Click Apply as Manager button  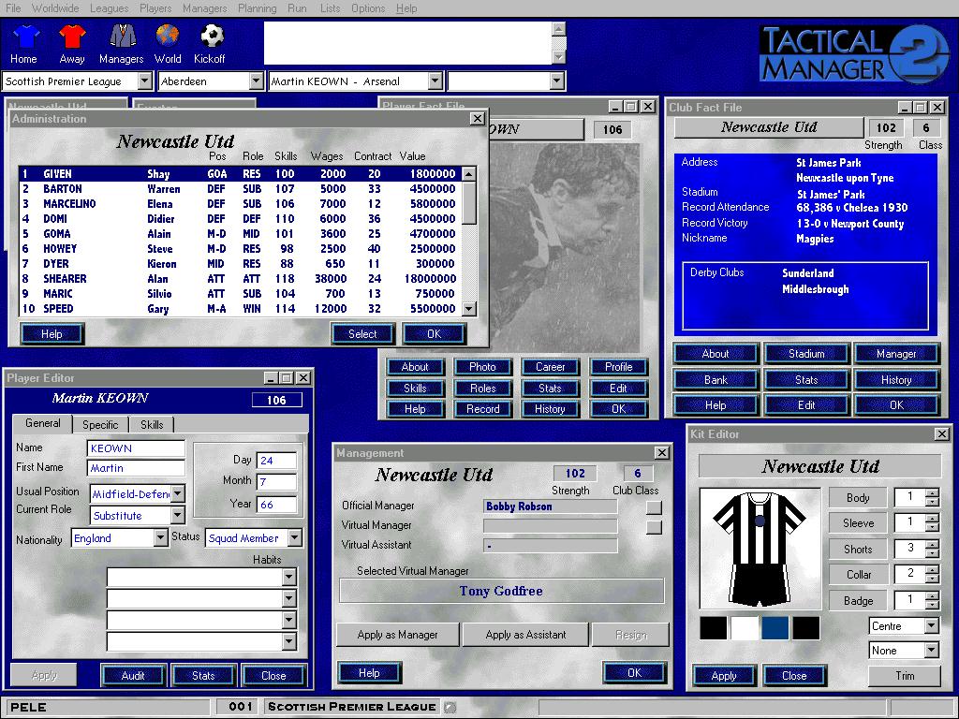pos(397,635)
